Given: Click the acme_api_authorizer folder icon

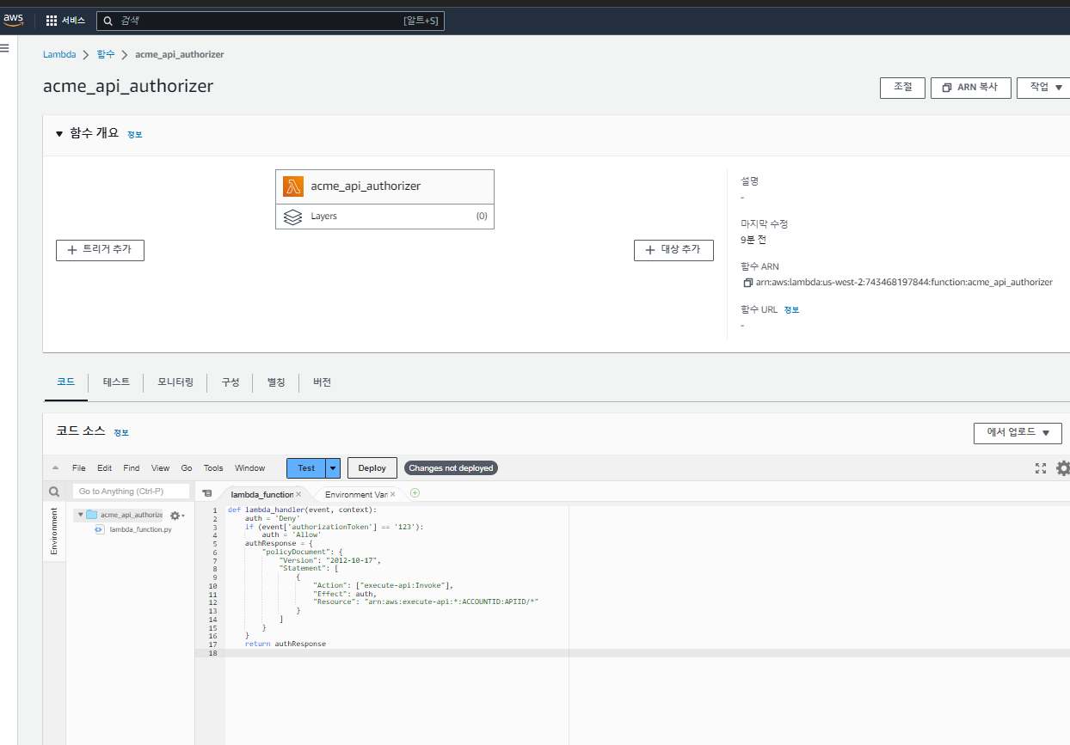Looking at the screenshot, I should [91, 515].
